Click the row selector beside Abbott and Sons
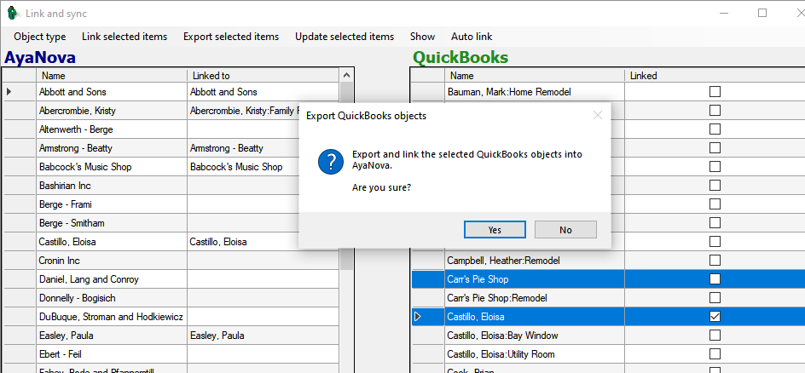This screenshot has height=373, width=805. (20, 92)
